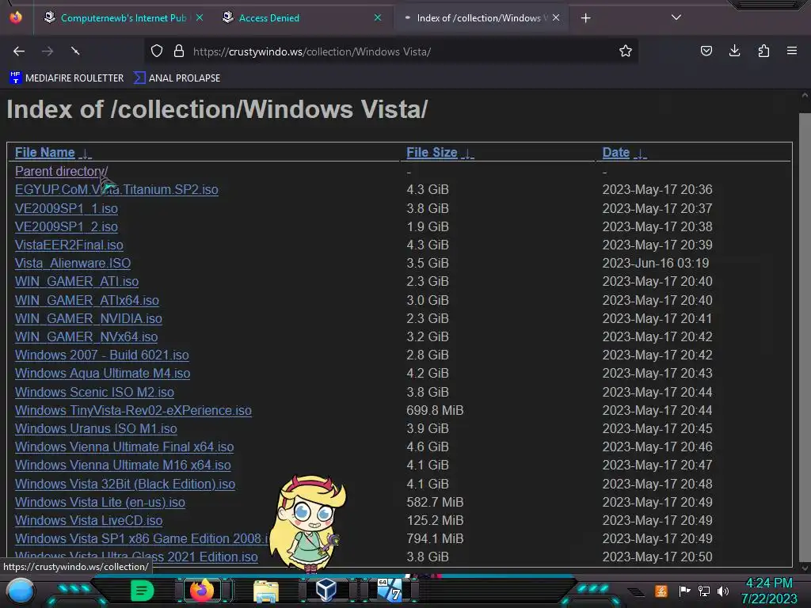811x608 pixels.
Task: List all tabs dropdown arrow
Action: (x=676, y=17)
